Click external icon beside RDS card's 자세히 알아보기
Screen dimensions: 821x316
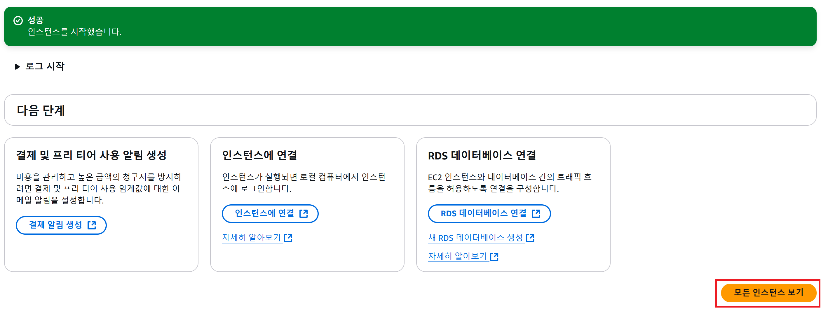click(x=494, y=257)
